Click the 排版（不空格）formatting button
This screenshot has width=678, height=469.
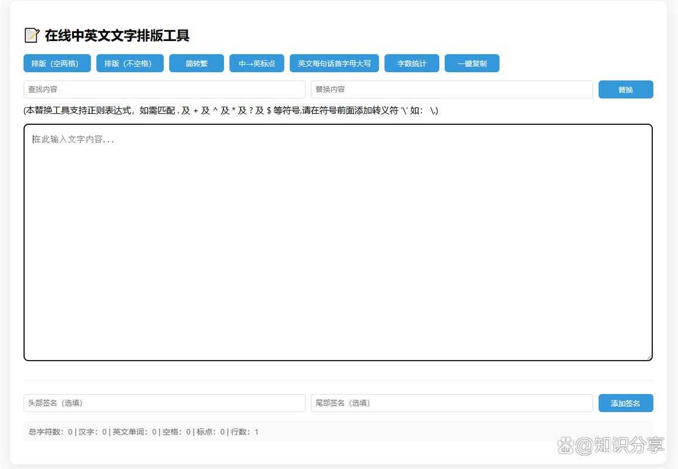click(130, 63)
